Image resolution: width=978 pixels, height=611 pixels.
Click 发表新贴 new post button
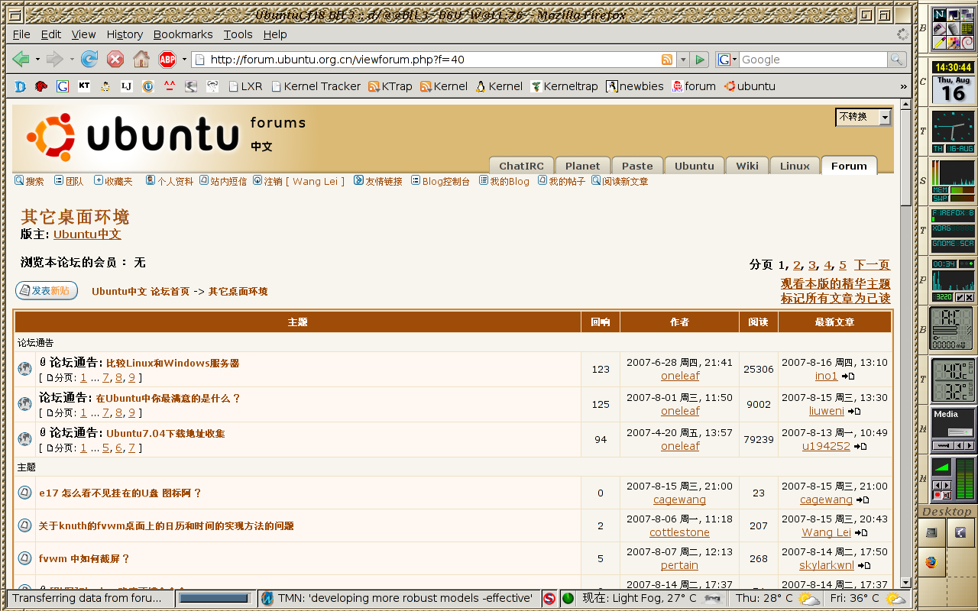[x=47, y=290]
